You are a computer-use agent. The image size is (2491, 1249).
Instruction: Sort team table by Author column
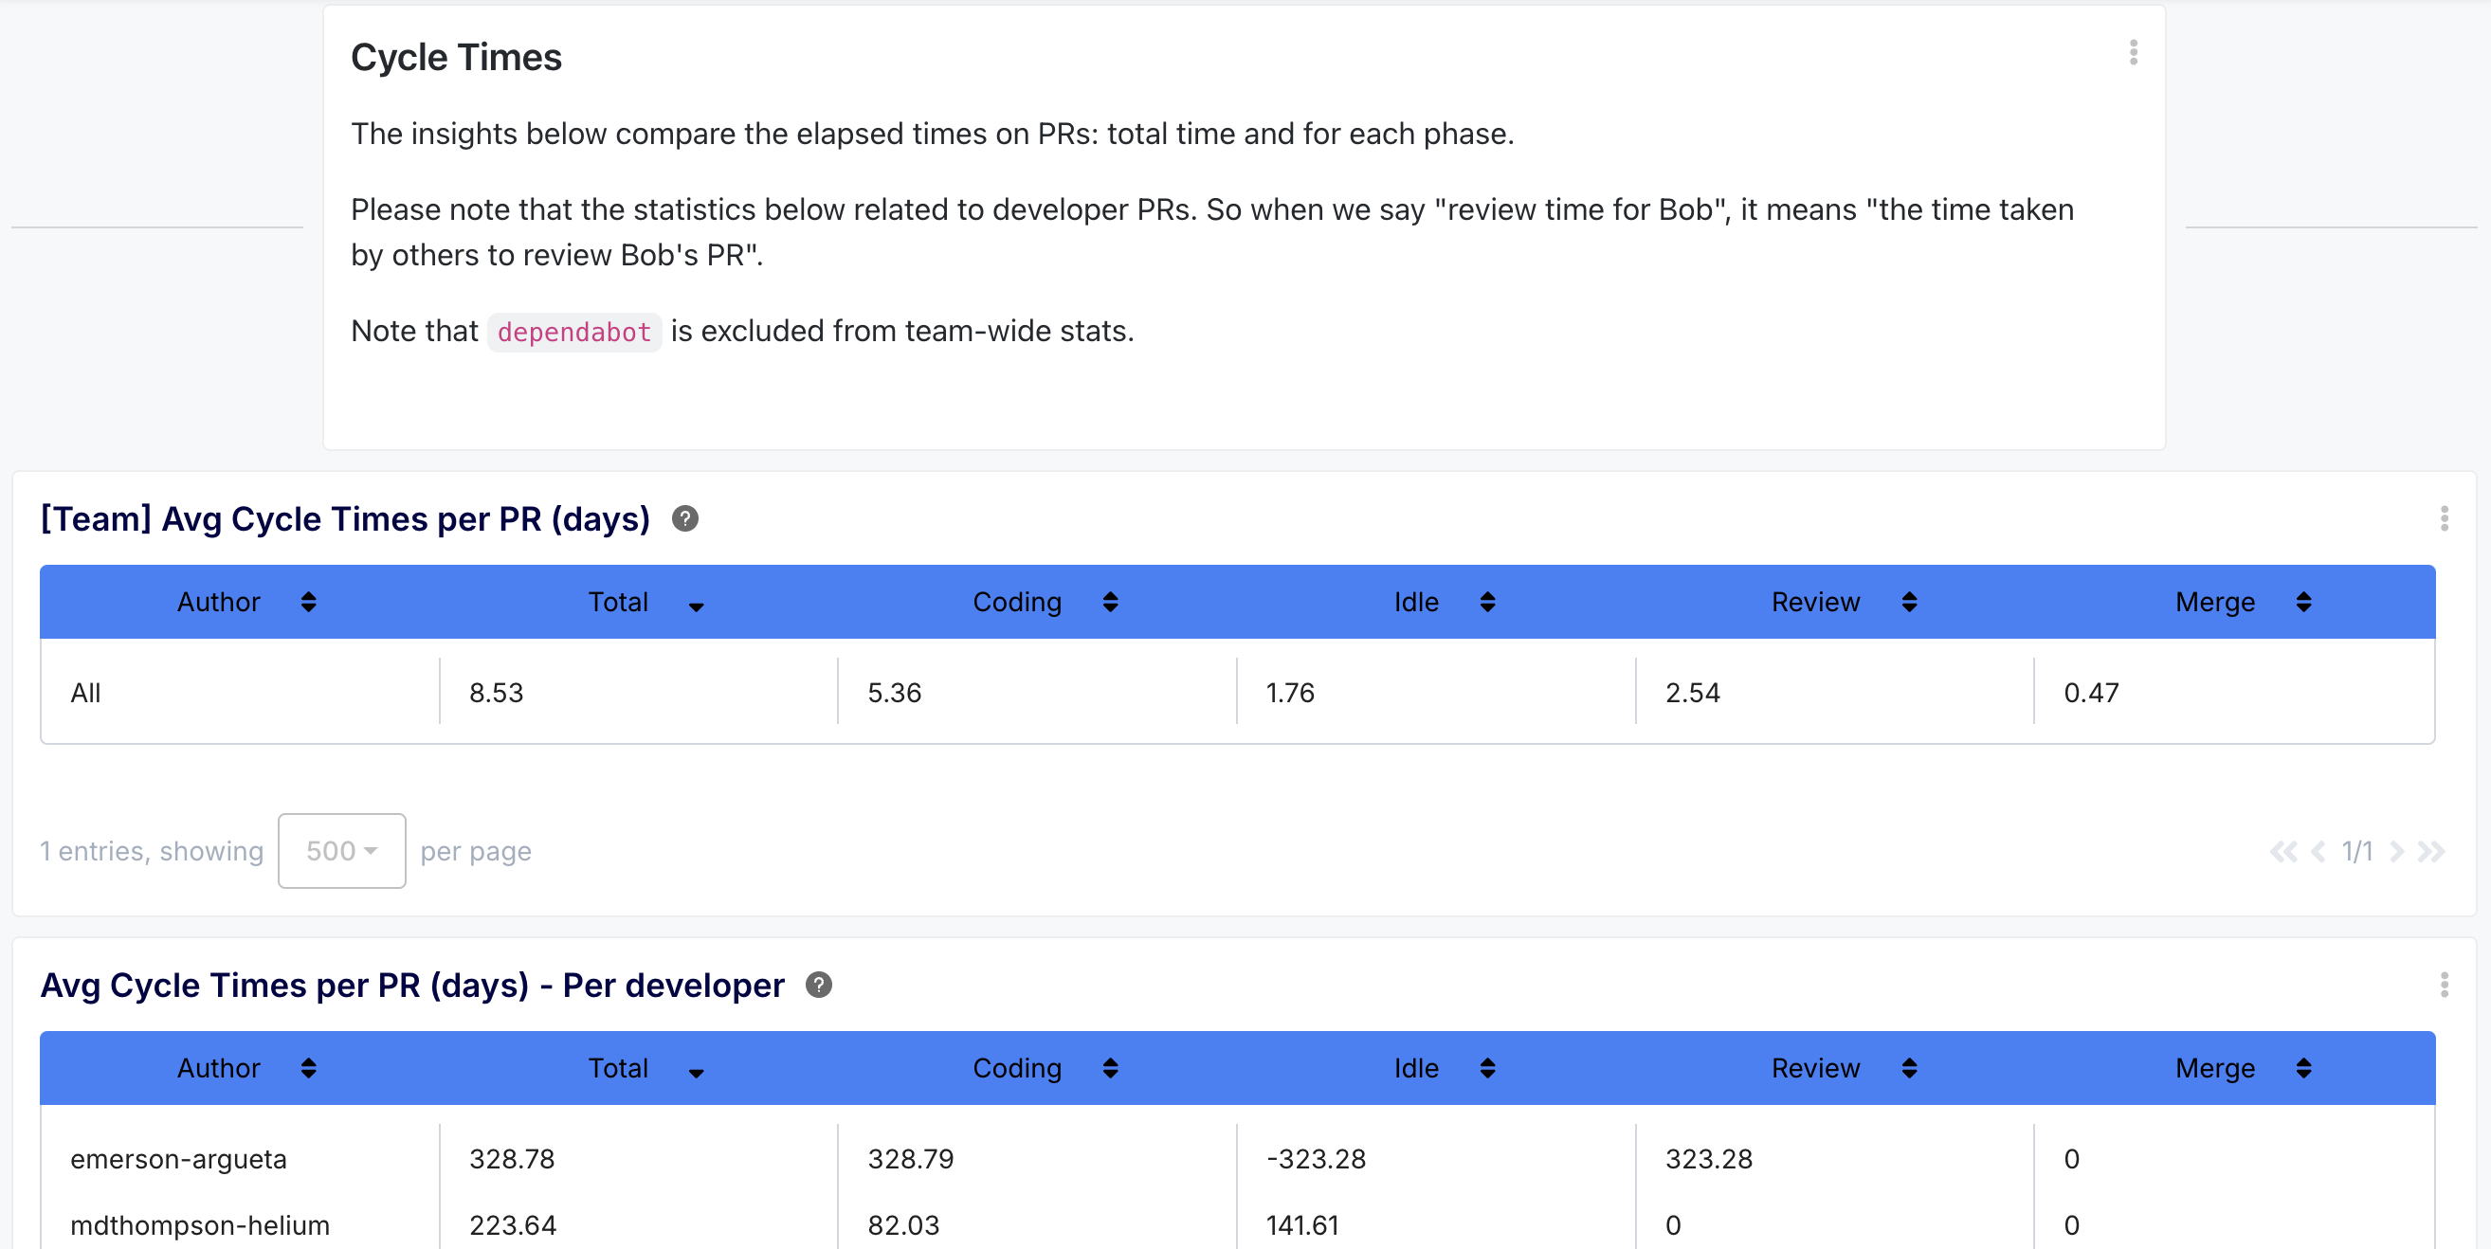[307, 603]
